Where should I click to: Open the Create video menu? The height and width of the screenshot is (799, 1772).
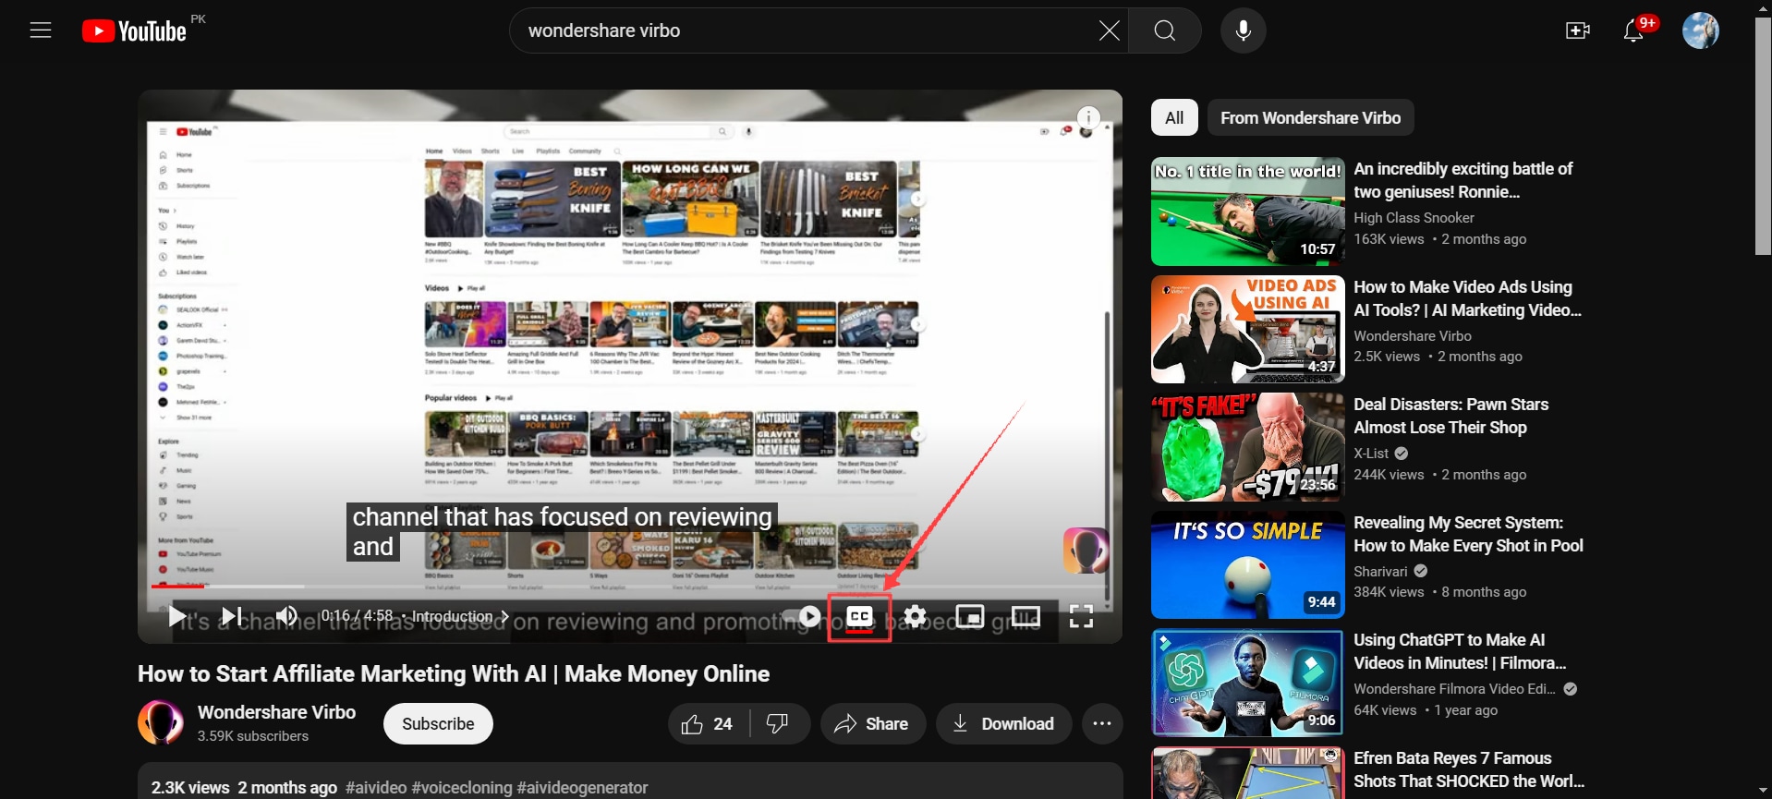click(x=1577, y=30)
